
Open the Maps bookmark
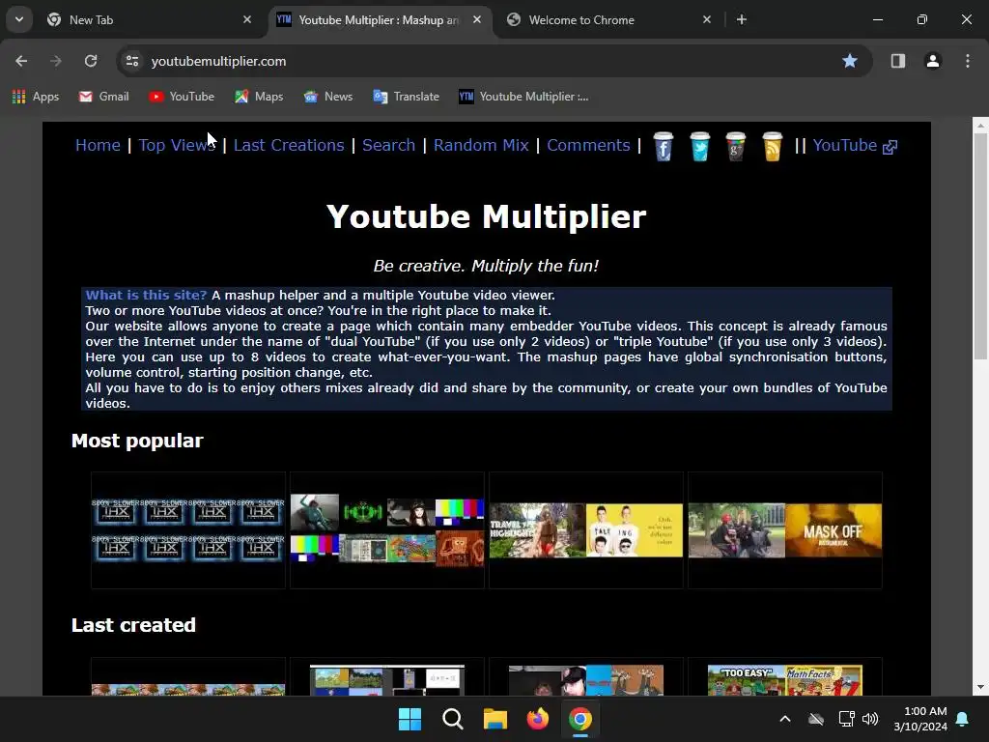(x=259, y=97)
